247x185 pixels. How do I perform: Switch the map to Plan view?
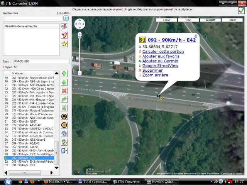188,20
